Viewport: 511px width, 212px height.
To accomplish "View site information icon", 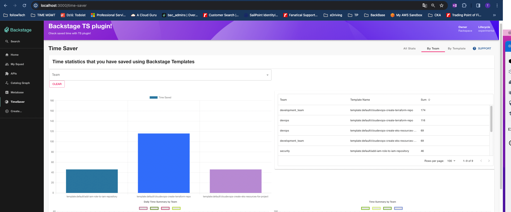I will coord(36,5).
